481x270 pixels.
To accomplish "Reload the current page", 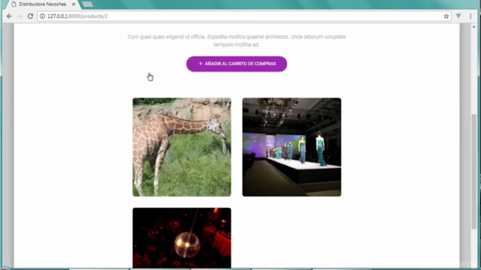I will click(30, 16).
